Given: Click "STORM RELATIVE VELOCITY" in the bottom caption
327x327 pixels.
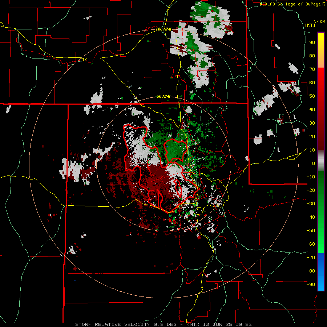Looking at the screenshot, I should coord(113,324).
